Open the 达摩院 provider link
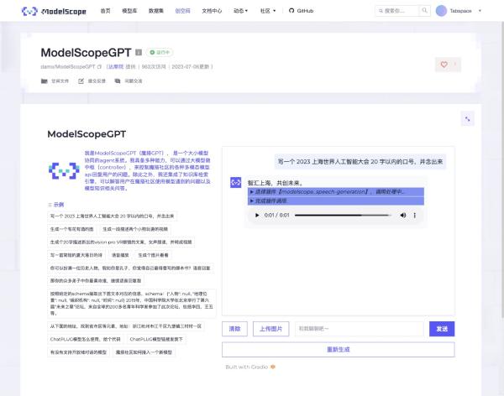Viewport: 504px width, 396px height. (x=115, y=67)
